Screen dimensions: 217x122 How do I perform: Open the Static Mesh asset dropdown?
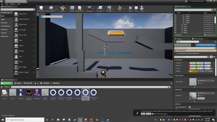206,80
